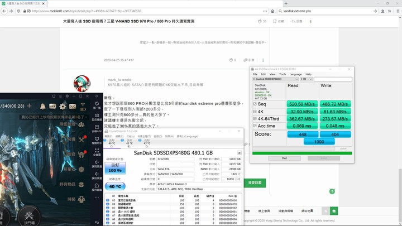Open the 決鬥場 duel arena button
This screenshot has height=226, width=402.
pos(29,218)
